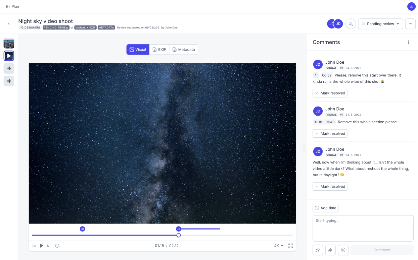Click John Doe avatar on second comment
418x260 pixels.
[318, 111]
